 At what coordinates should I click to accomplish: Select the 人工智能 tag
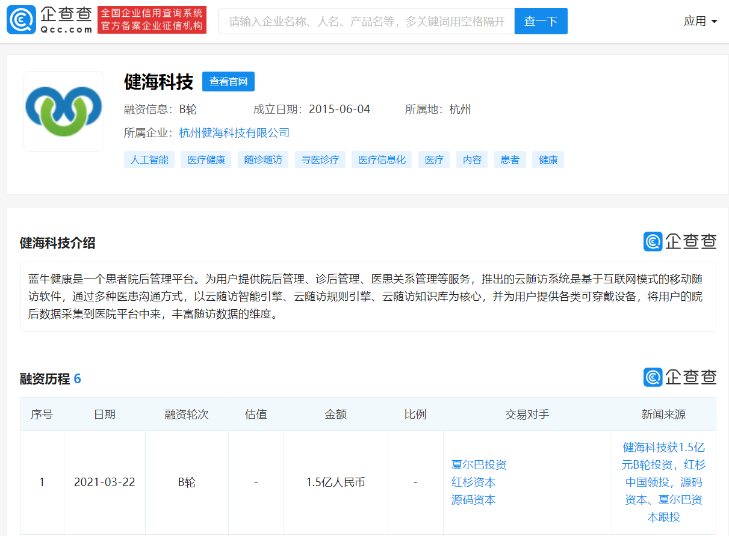[149, 159]
